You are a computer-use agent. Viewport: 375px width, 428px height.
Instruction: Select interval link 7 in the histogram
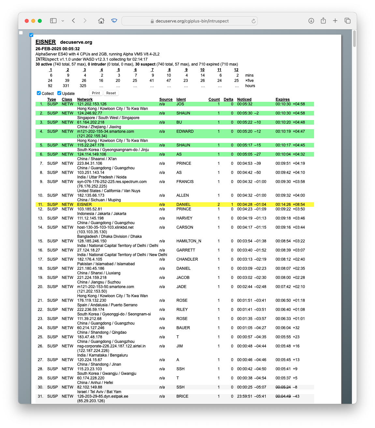coord(152,70)
